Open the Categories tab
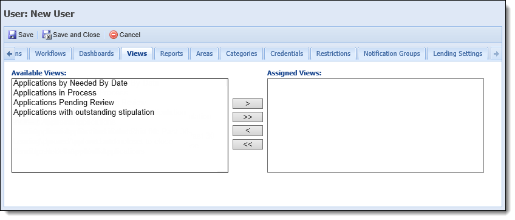Screen dimensions: 515x220 [x=242, y=53]
